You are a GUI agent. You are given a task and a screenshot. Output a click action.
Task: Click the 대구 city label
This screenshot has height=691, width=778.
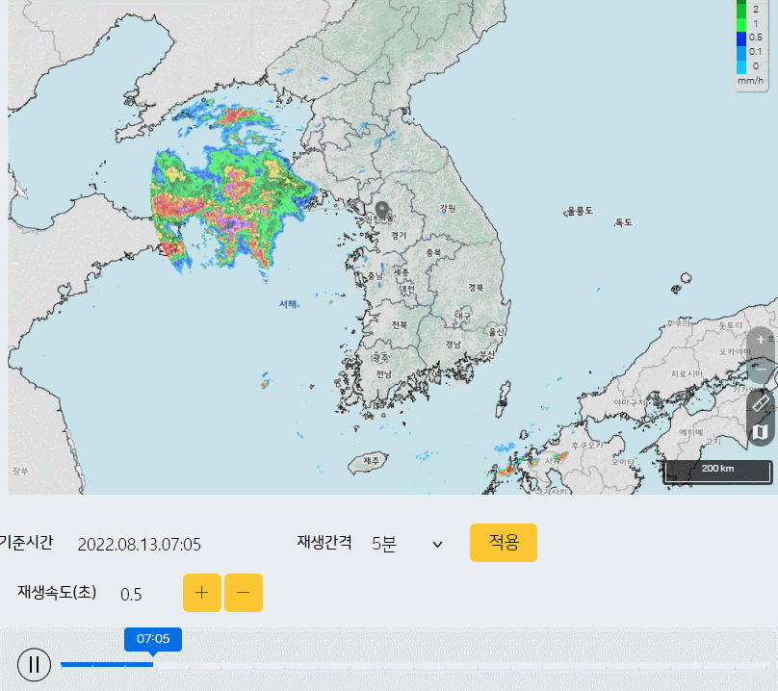[463, 315]
